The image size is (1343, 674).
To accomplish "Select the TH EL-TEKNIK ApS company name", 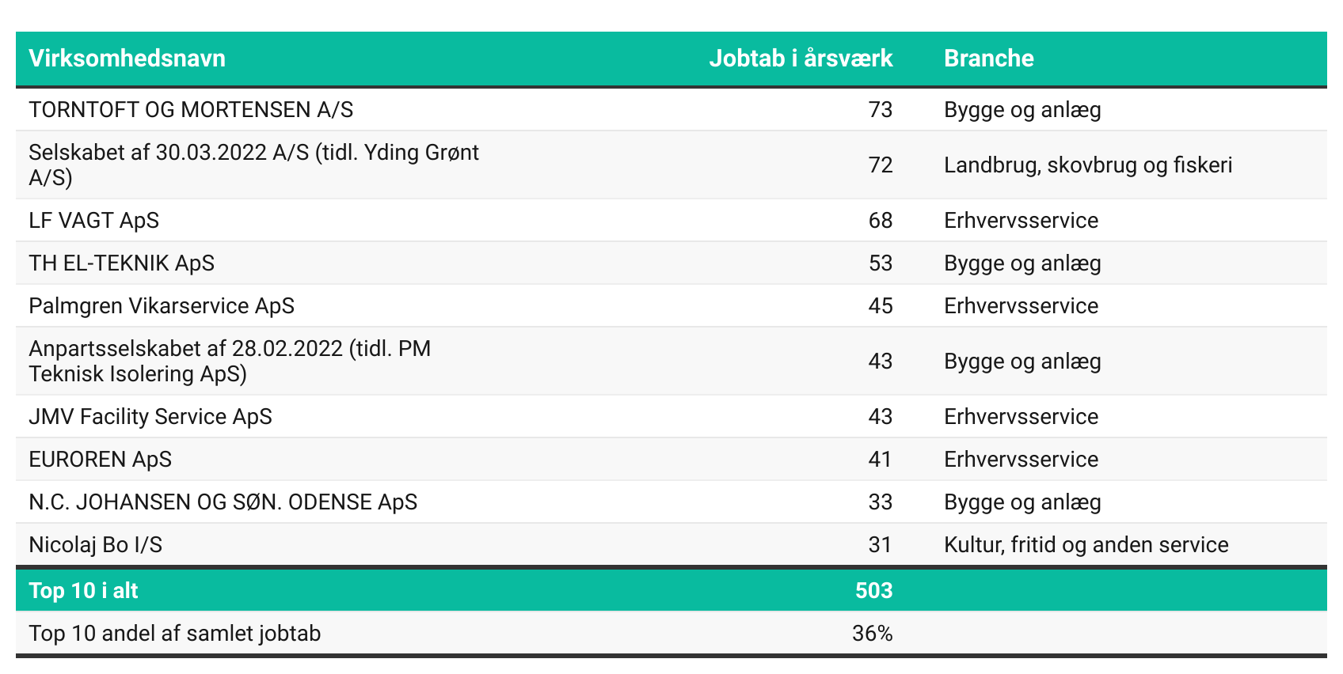I will (x=121, y=263).
